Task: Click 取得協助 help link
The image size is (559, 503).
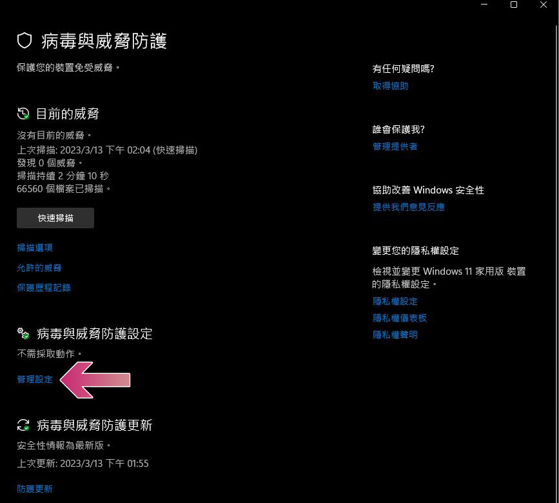Action: click(390, 86)
